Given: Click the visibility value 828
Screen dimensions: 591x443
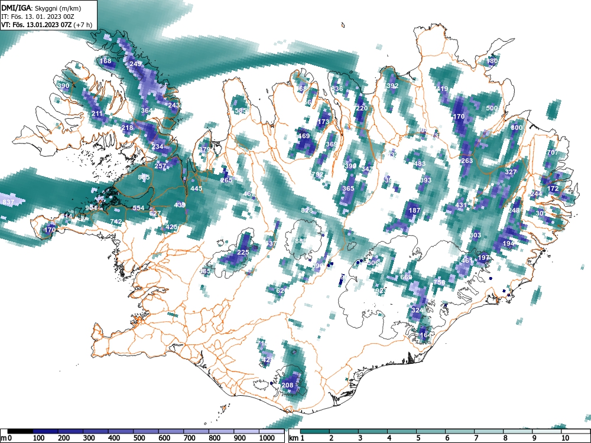Looking at the screenshot, I should coord(307,210).
